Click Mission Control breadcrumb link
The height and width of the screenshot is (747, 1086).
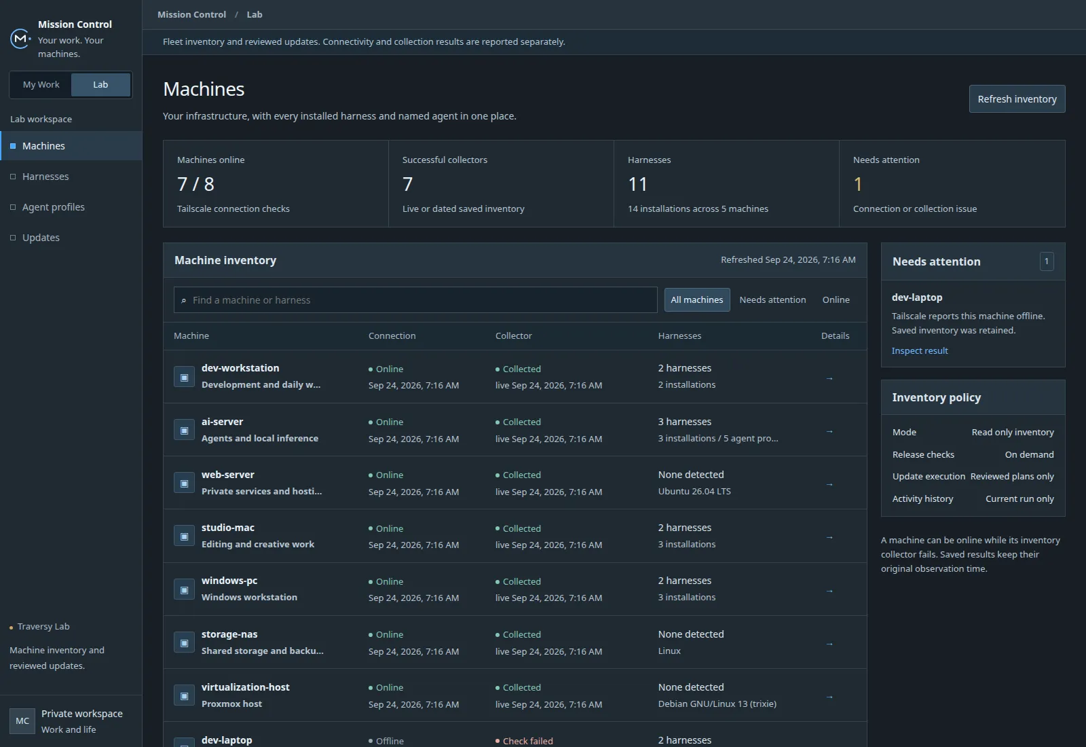coord(191,14)
